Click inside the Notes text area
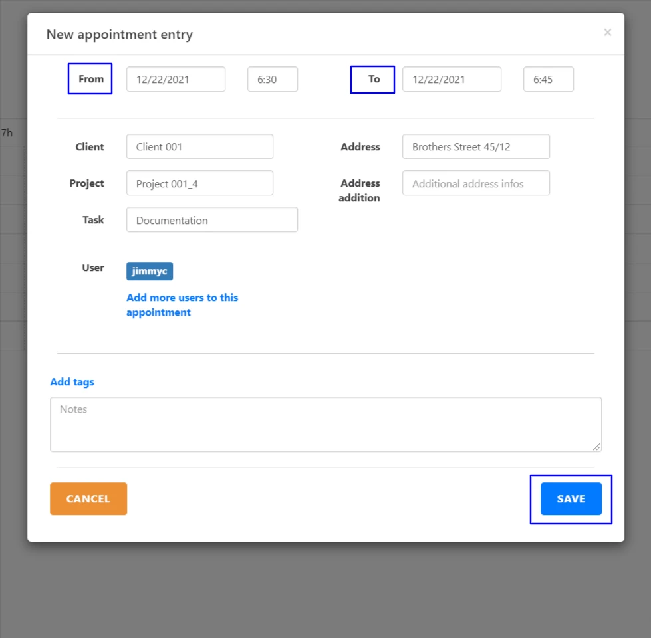The image size is (651, 638). pyautogui.click(x=325, y=423)
